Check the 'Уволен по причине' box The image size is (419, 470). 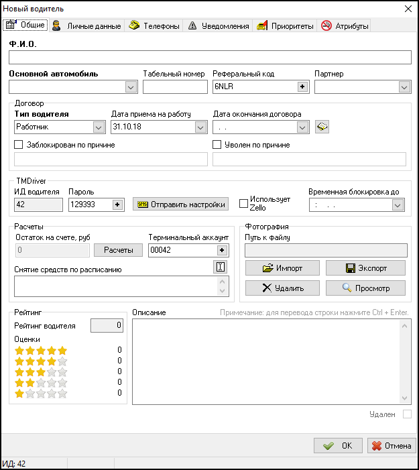217,144
